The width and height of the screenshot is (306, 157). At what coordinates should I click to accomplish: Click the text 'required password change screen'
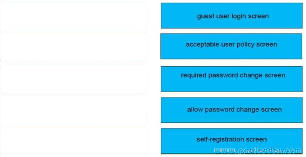pyautogui.click(x=233, y=75)
